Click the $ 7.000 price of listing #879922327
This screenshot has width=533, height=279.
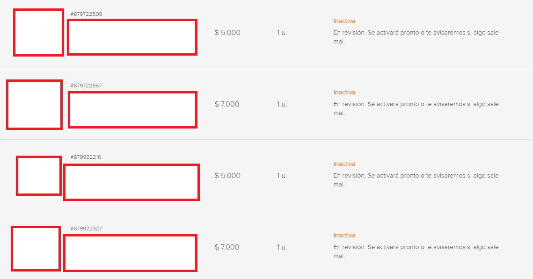coord(227,247)
